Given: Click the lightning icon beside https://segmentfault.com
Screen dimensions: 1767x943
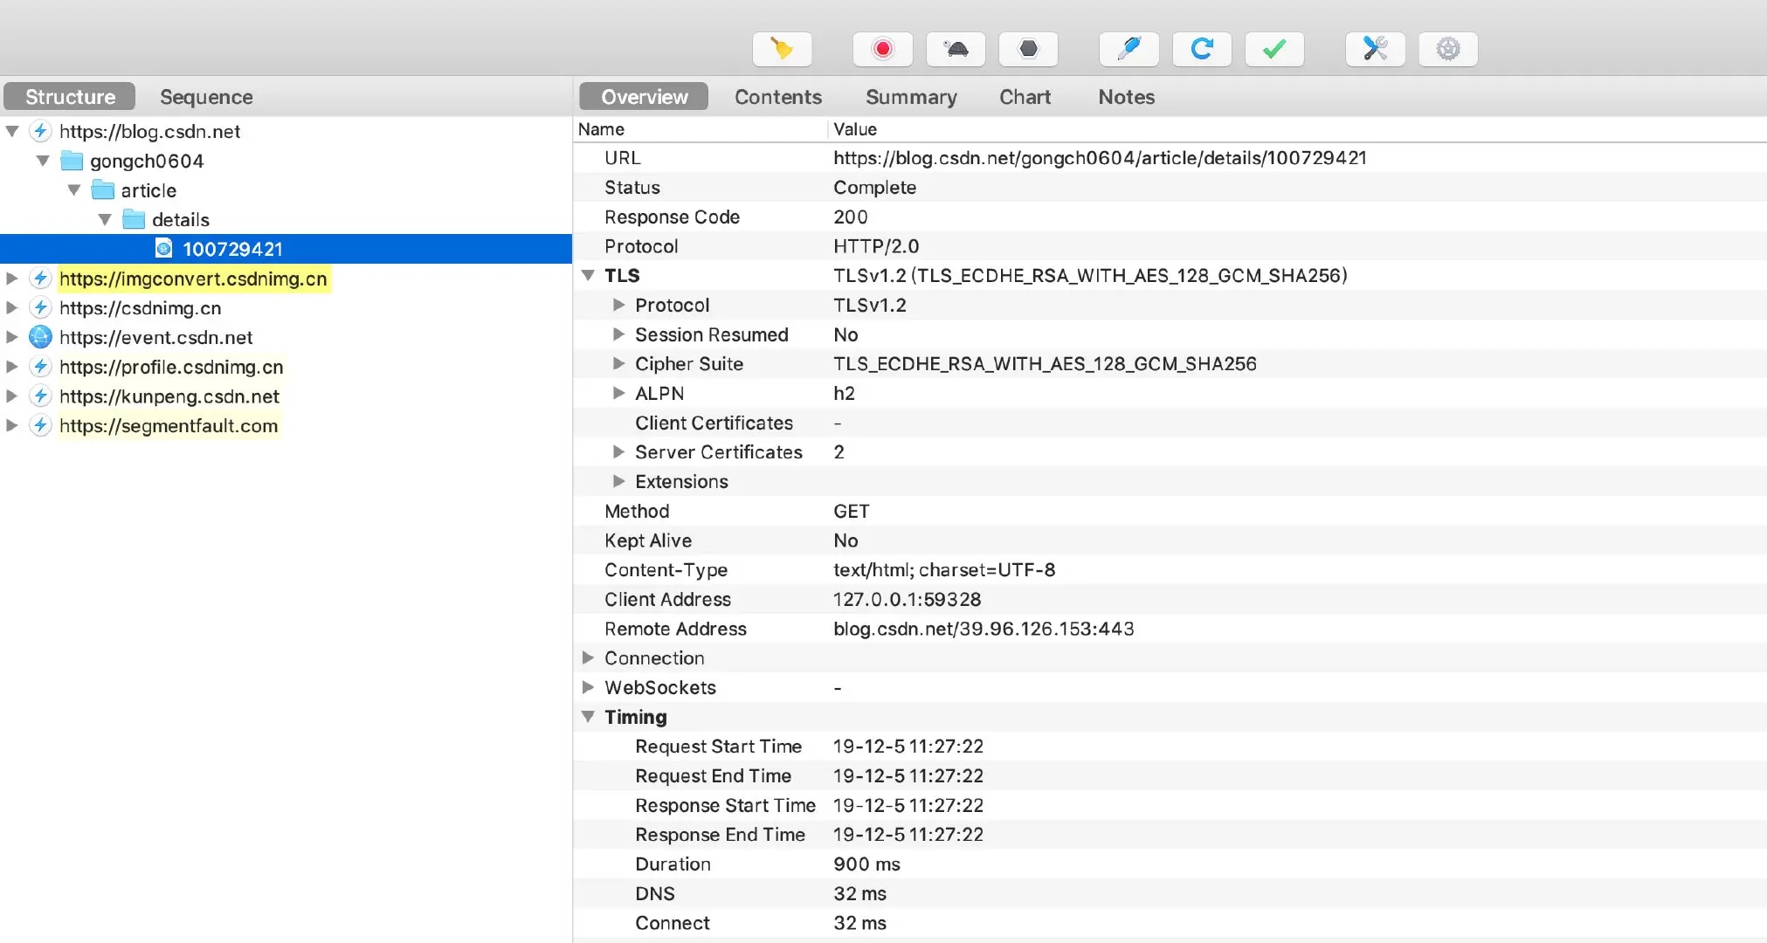Looking at the screenshot, I should [40, 425].
